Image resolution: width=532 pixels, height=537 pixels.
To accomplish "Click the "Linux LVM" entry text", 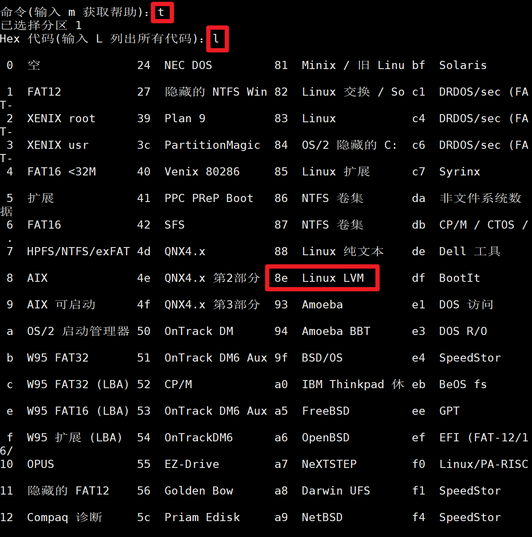I will coord(333,278).
